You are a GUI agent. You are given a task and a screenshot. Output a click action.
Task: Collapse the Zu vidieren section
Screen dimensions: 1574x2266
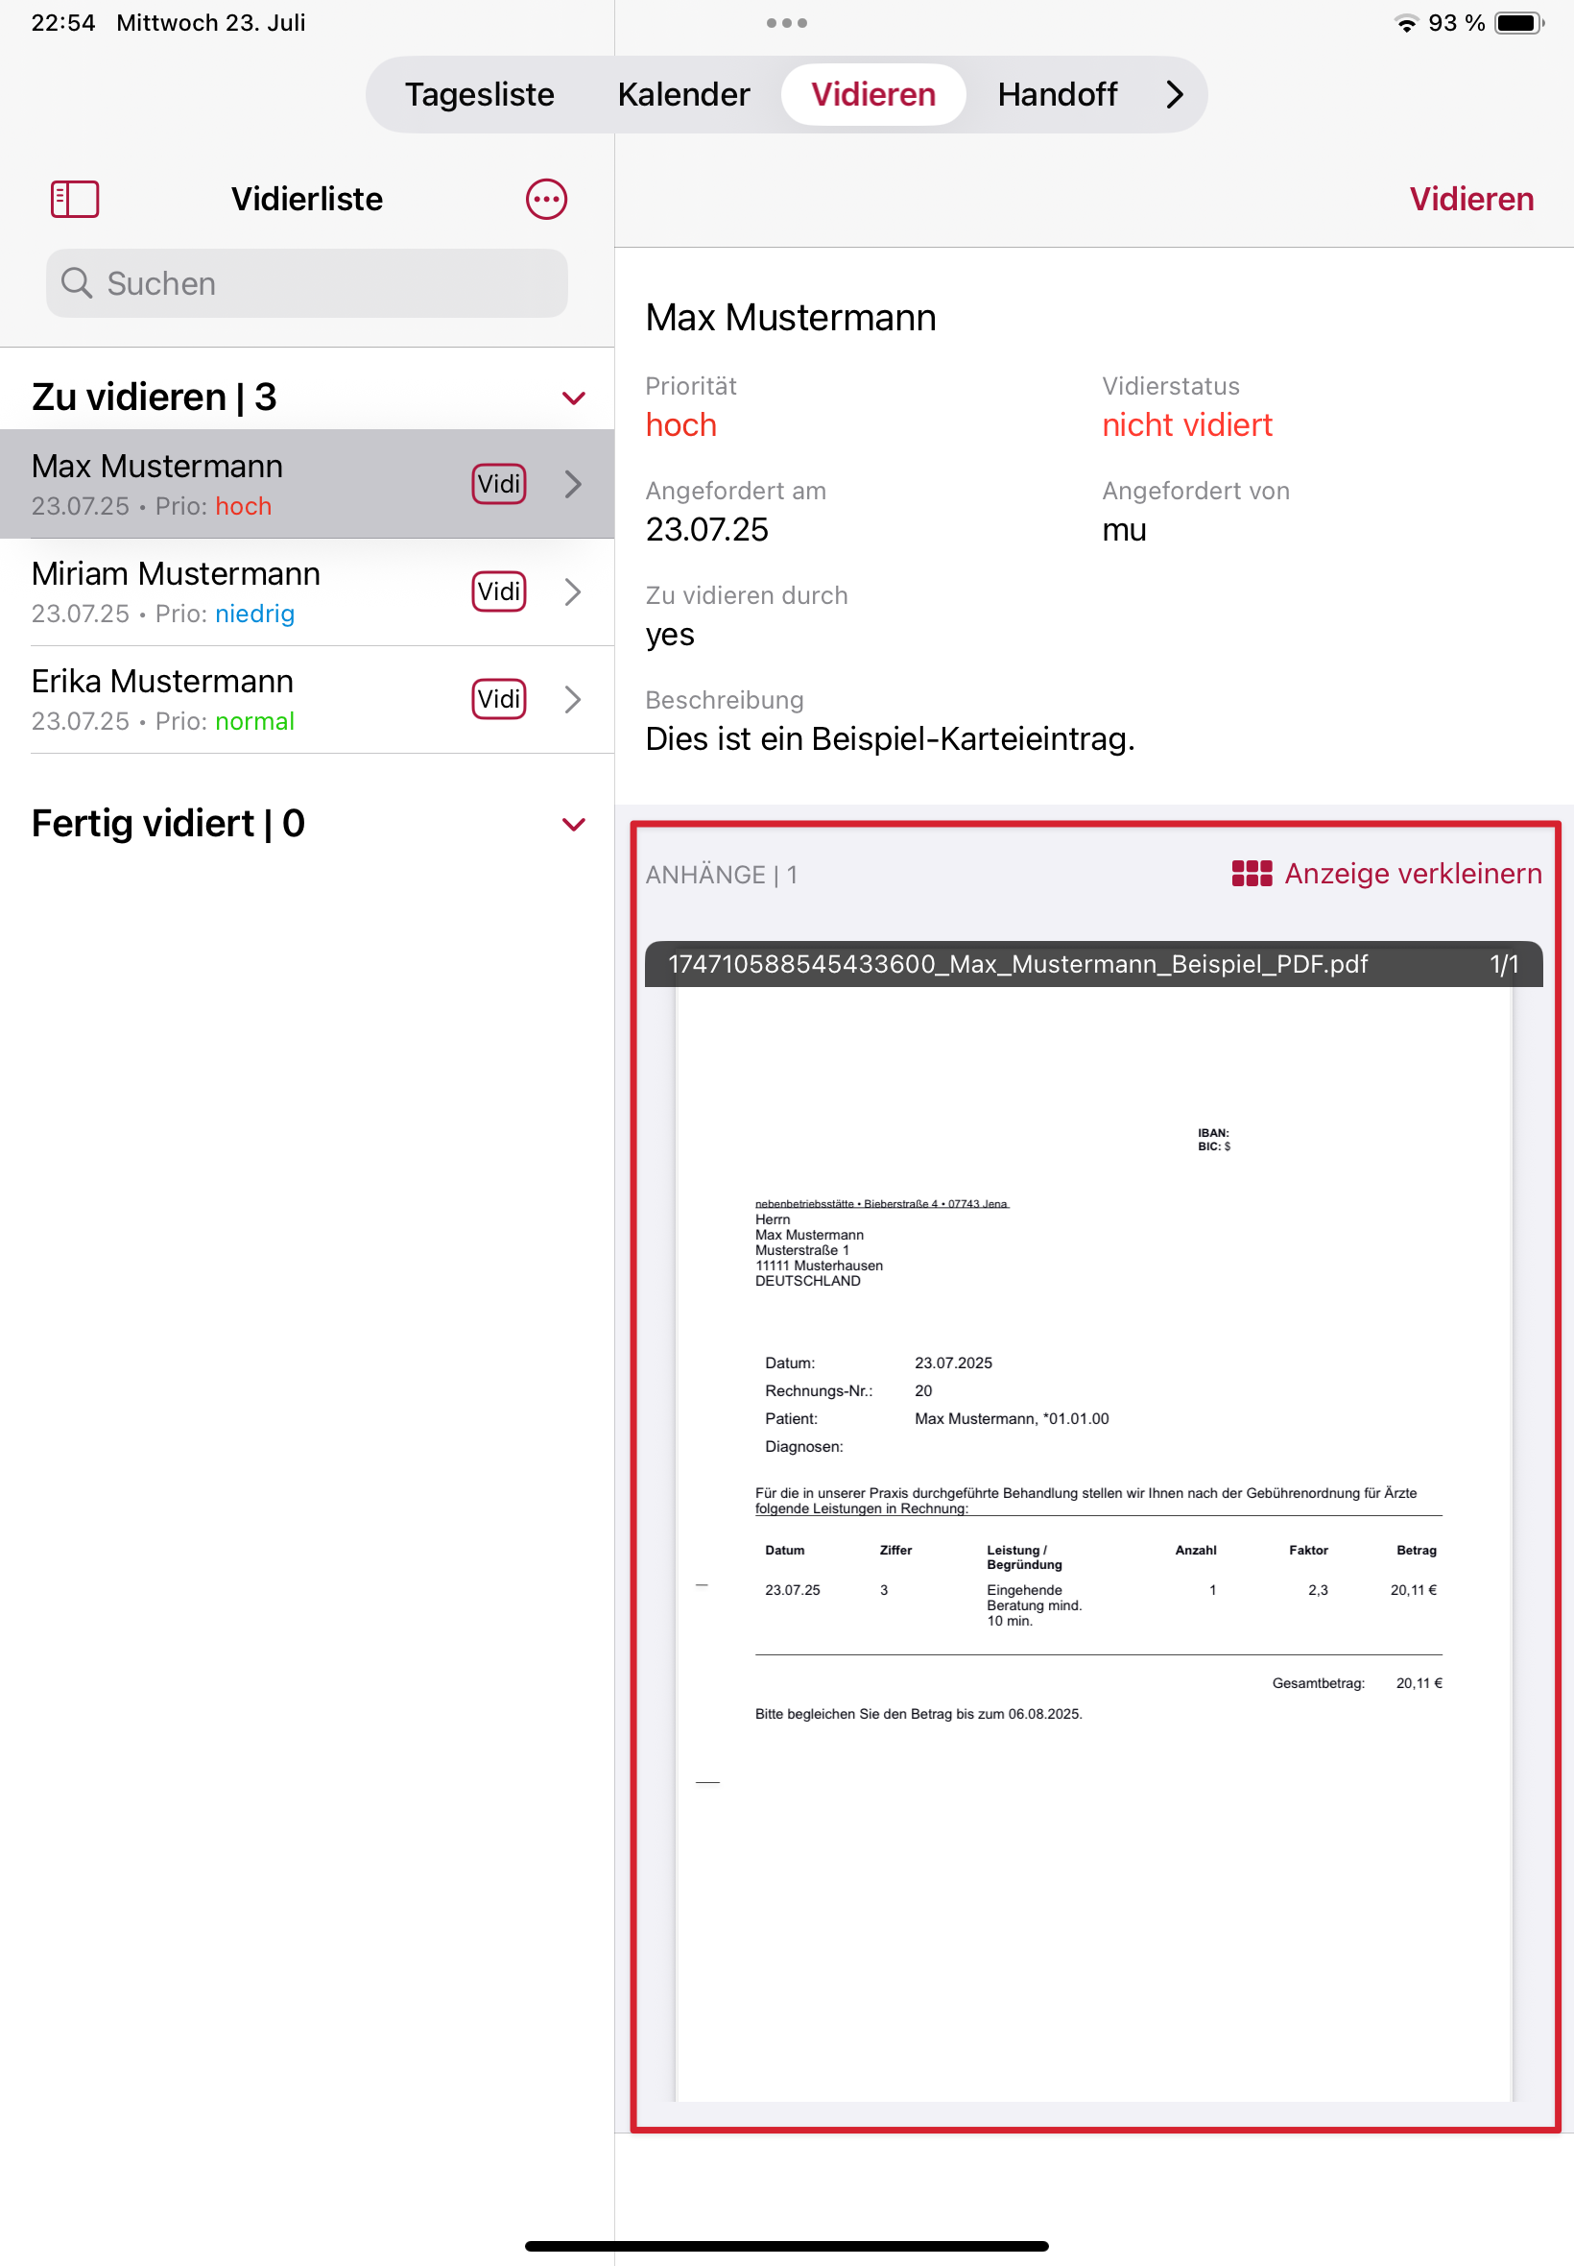point(574,398)
